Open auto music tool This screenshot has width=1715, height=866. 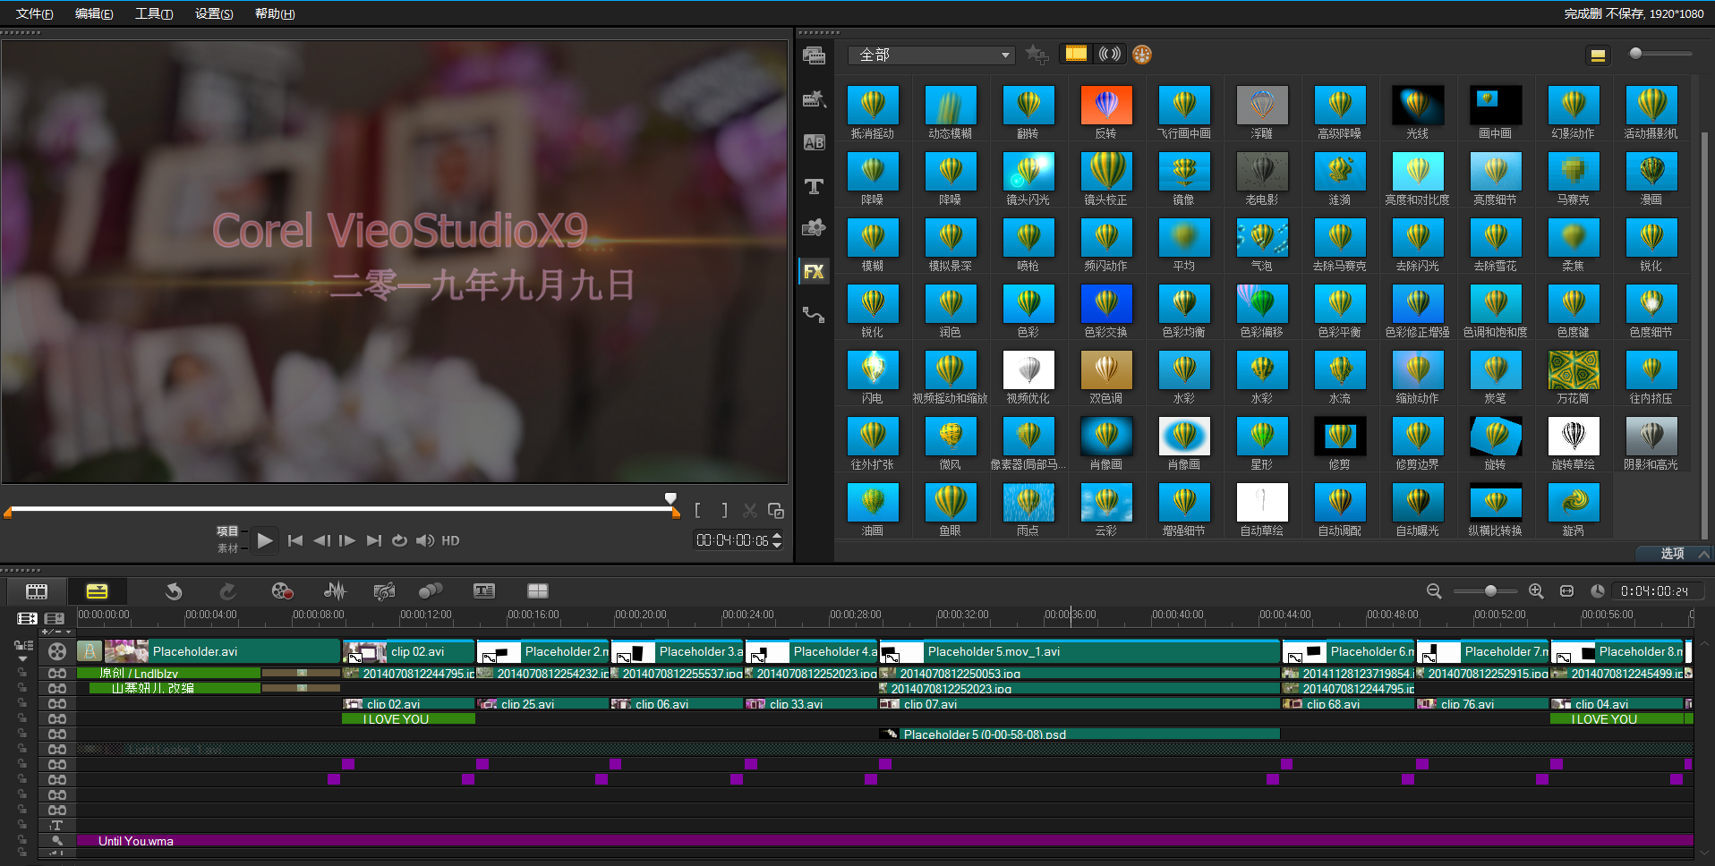[x=384, y=590]
